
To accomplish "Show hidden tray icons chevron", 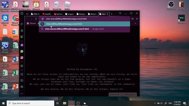I will tap(155, 103).
